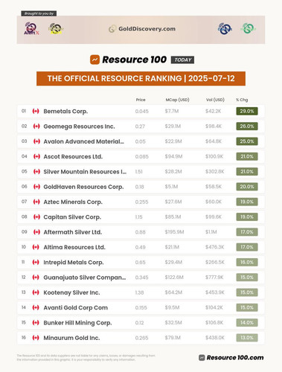Open Capitan Silver Corp. company name
The image size is (282, 372).
72,217
